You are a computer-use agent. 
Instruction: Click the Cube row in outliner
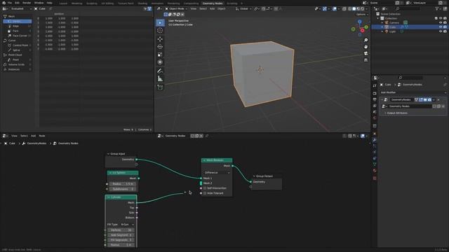pos(410,27)
